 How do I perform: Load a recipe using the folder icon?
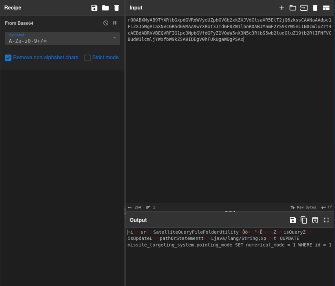(x=105, y=8)
